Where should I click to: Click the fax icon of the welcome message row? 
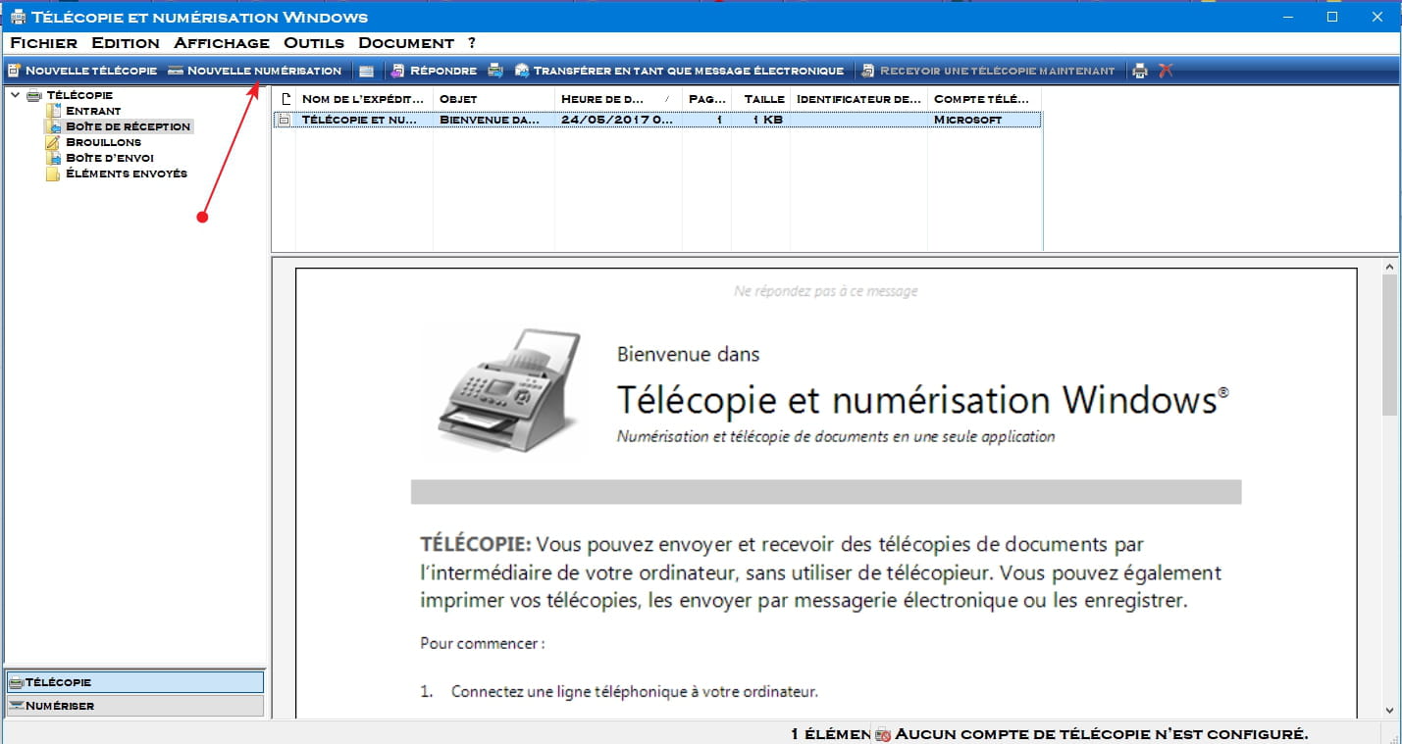pos(285,120)
